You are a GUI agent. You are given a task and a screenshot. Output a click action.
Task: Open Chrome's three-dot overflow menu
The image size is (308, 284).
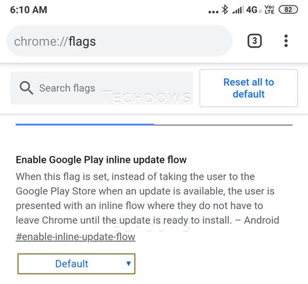286,41
